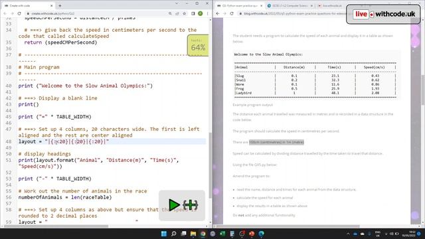This screenshot has width=425, height=239.
Task: Click 'numberOfAnimals = len(raceTable)' line 56
Action: tap(65, 197)
